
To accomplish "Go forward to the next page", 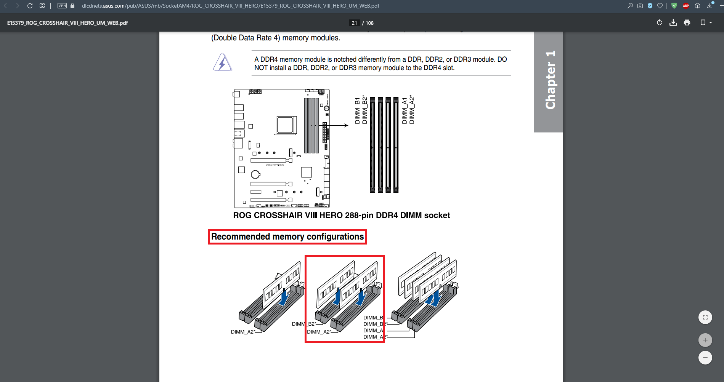I will pos(18,6).
